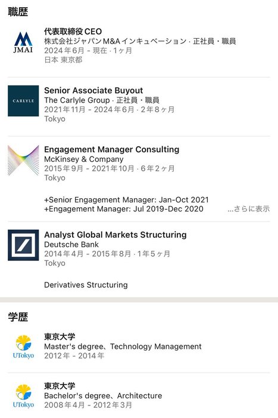Viewport: 278px width, 418px height.
Task: Expand McKinsey description with さらに表示
Action: coord(248,209)
